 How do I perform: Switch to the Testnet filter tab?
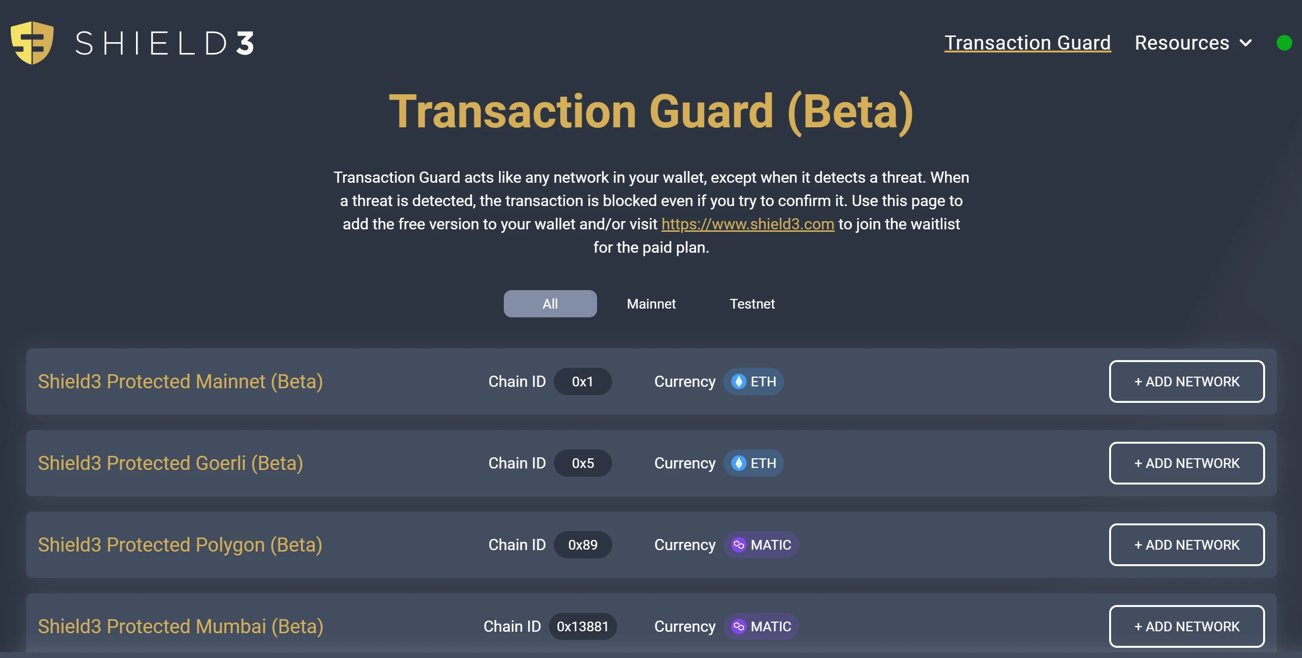[752, 304]
